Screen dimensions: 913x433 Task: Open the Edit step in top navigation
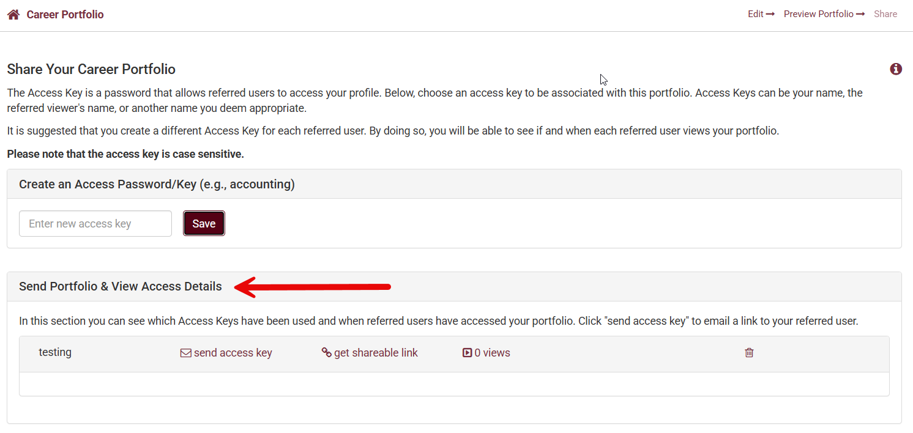coord(755,14)
